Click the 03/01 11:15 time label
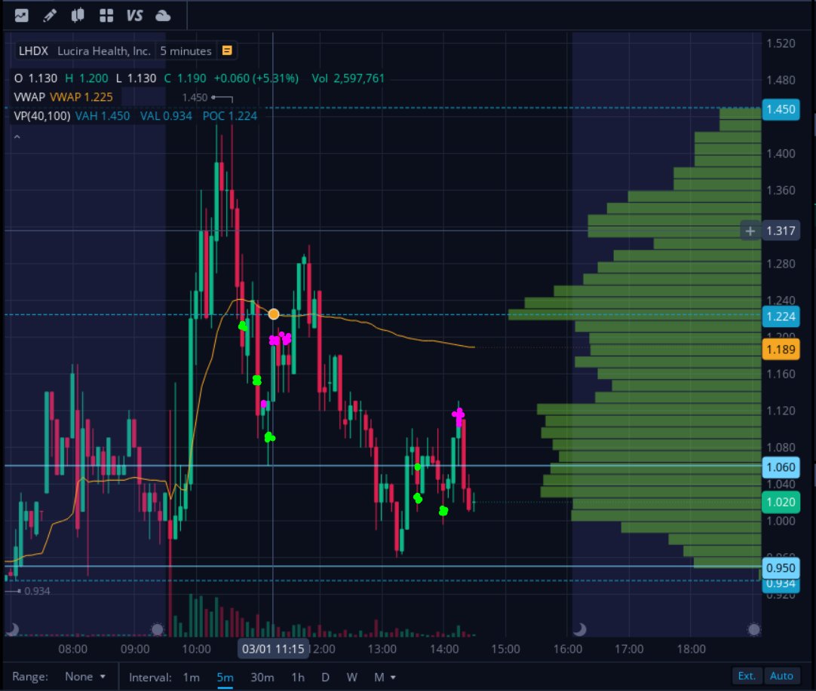Viewport: 816px width, 691px height. tap(273, 649)
